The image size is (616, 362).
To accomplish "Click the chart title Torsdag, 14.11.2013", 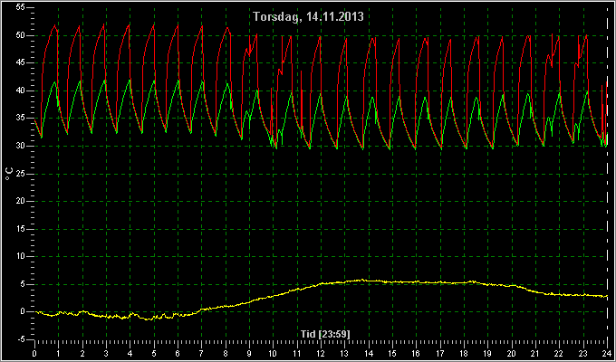I will pos(308,16).
